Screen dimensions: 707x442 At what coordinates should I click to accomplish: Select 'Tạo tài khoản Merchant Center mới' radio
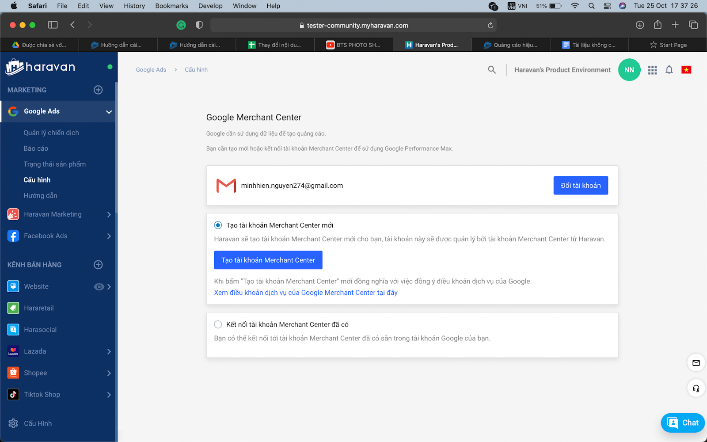(218, 225)
